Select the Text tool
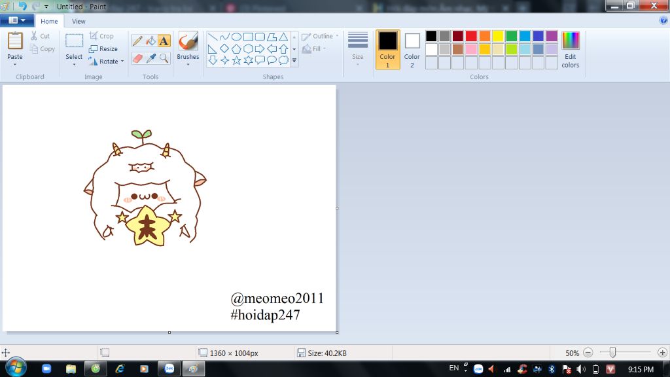Viewport: 670px width, 377px height. click(164, 41)
